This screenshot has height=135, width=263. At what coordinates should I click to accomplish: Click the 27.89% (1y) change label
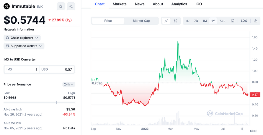60,20
